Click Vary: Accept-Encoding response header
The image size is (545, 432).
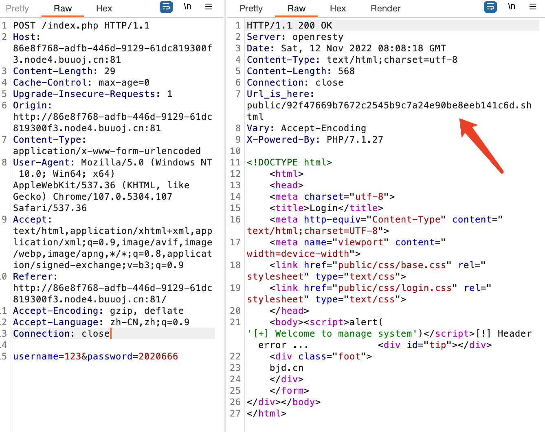tap(307, 128)
